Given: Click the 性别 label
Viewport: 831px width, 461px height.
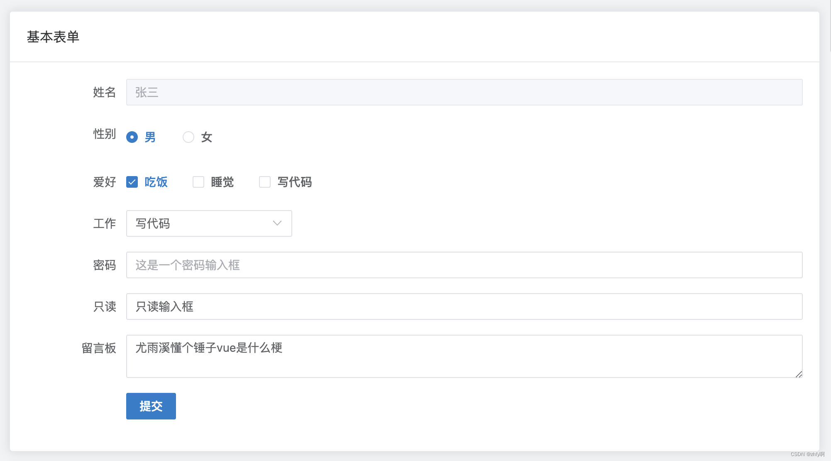Looking at the screenshot, I should (105, 134).
